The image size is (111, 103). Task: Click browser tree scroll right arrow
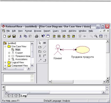point(29,69)
